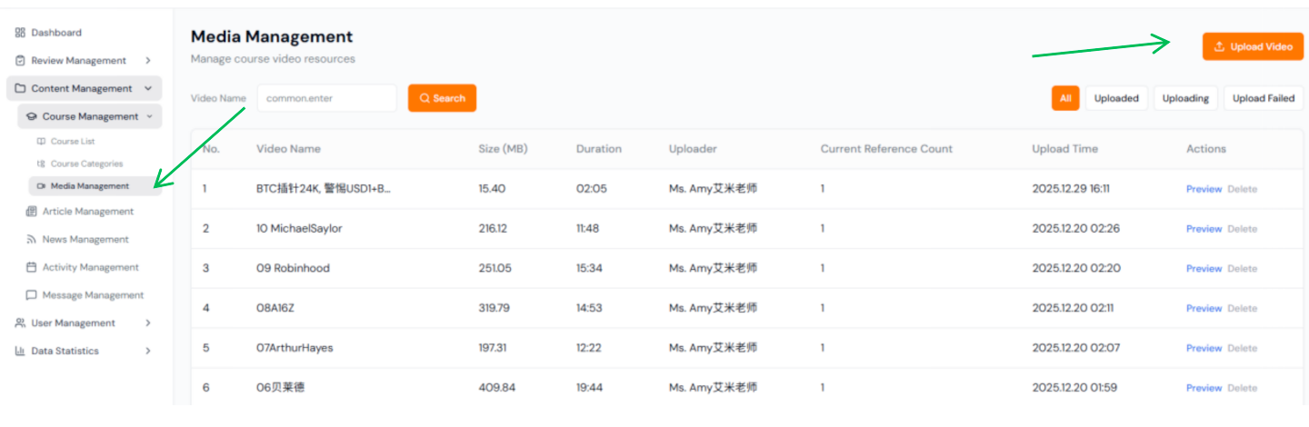
Task: Click the Data Statistics chart icon
Action: [20, 352]
